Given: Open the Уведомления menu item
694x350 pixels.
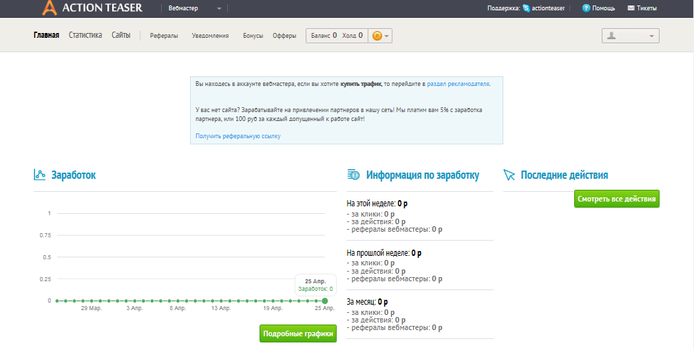Looking at the screenshot, I should point(210,36).
